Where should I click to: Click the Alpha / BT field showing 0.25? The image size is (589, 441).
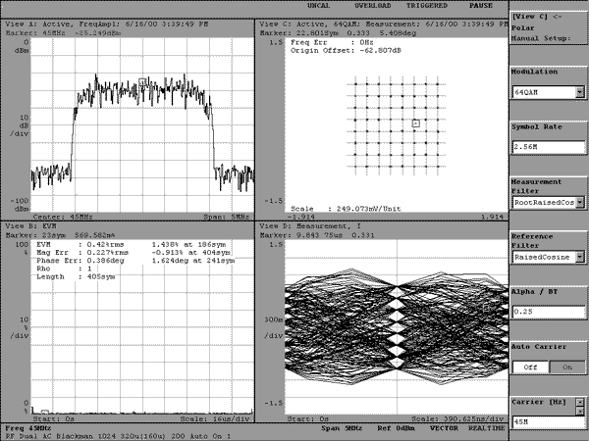click(x=549, y=312)
